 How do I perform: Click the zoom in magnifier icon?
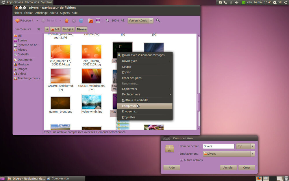(123, 21)
